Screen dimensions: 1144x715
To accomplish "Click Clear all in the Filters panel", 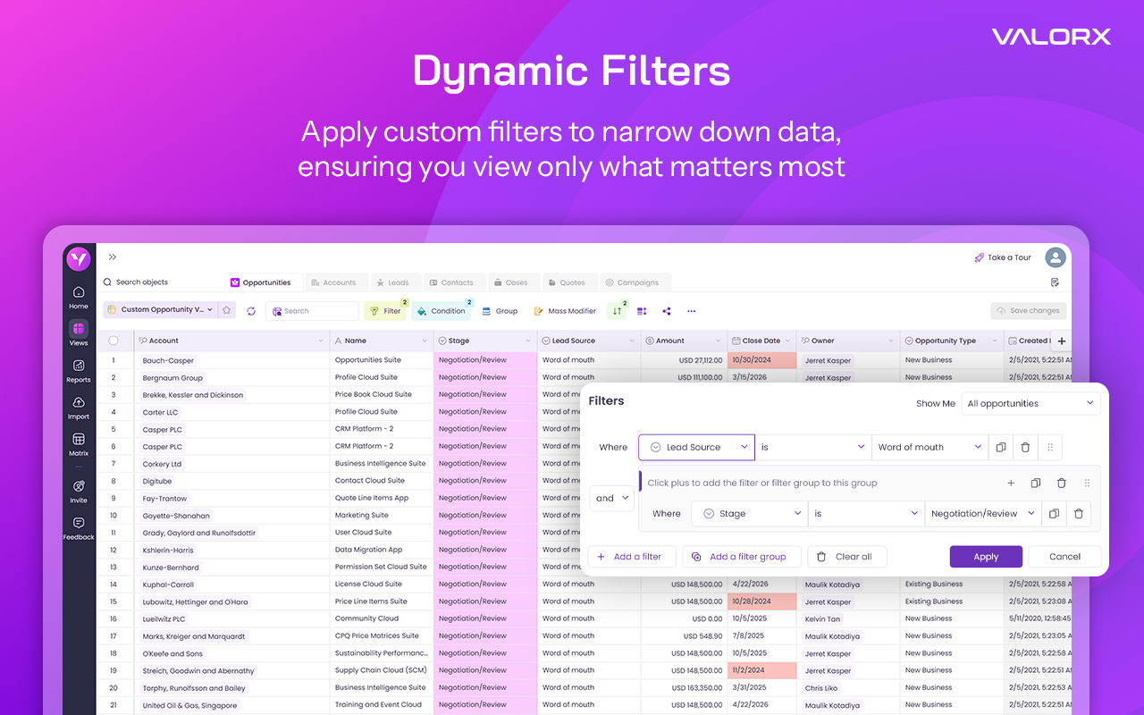I will [846, 556].
